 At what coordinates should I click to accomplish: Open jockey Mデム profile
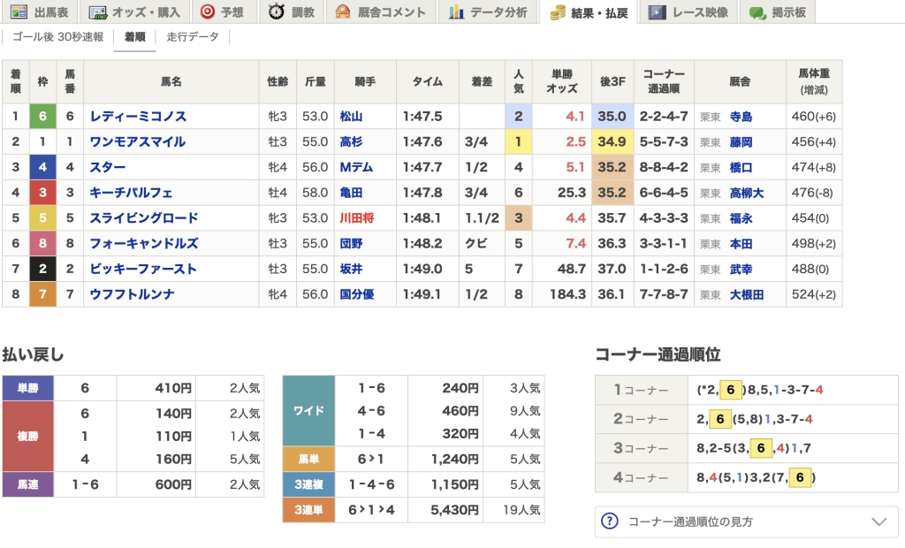click(356, 167)
